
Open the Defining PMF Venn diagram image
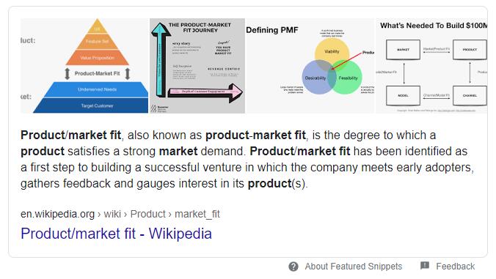310,66
